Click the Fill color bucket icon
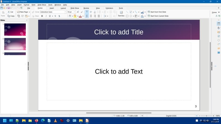Viewport: 221px width, 124px height. 142,16
